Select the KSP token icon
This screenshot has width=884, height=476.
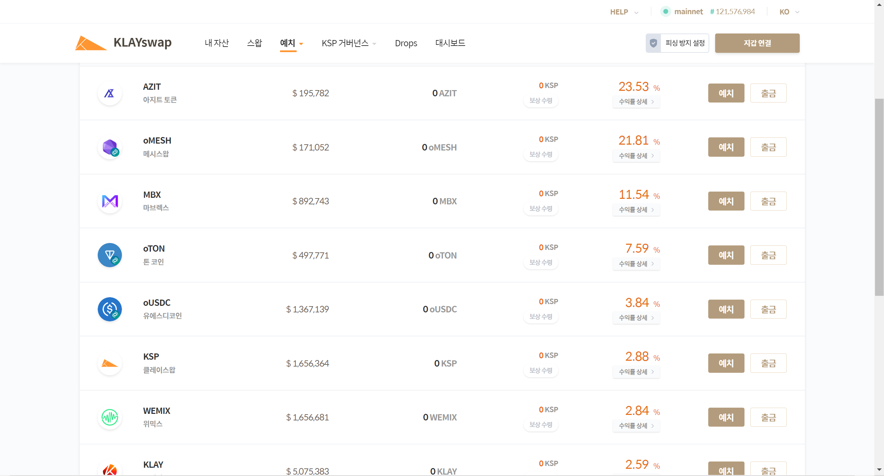click(109, 363)
